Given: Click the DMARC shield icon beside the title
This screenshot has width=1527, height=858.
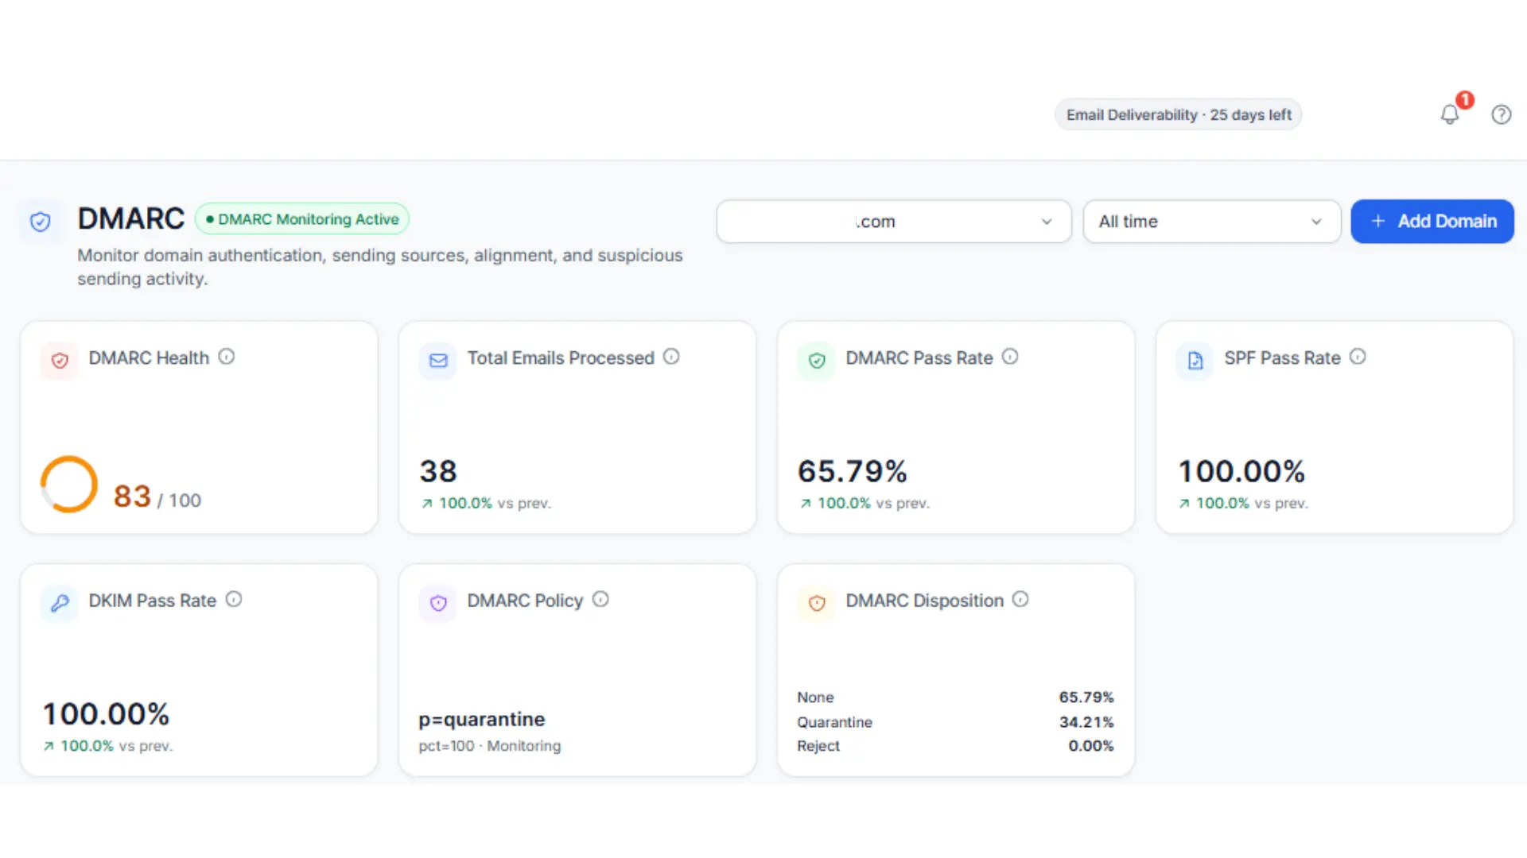Looking at the screenshot, I should pyautogui.click(x=41, y=222).
